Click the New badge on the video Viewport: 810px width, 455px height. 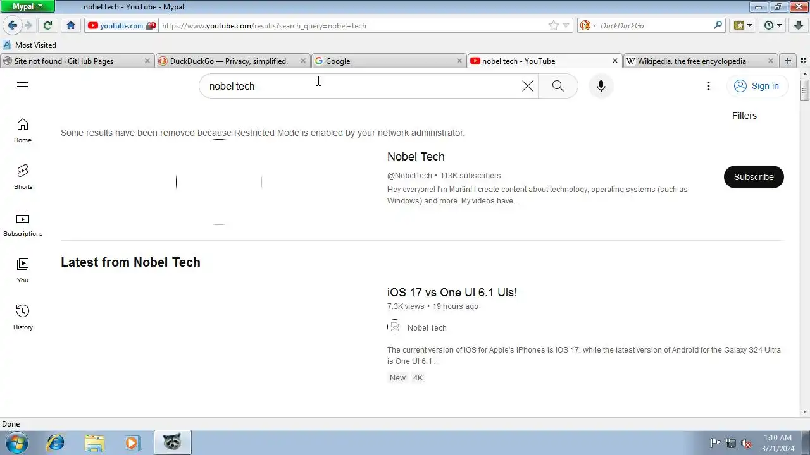click(397, 378)
